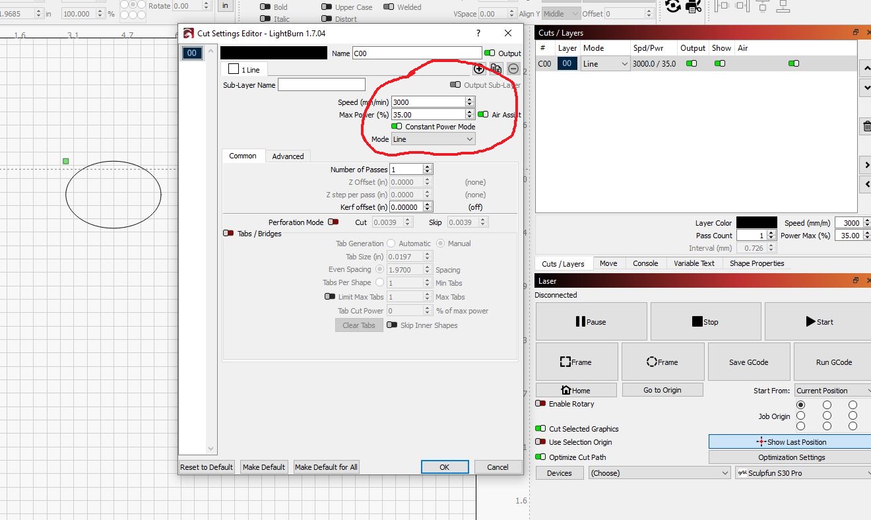
Task: Toggle Air Assist switch
Action: 483,114
